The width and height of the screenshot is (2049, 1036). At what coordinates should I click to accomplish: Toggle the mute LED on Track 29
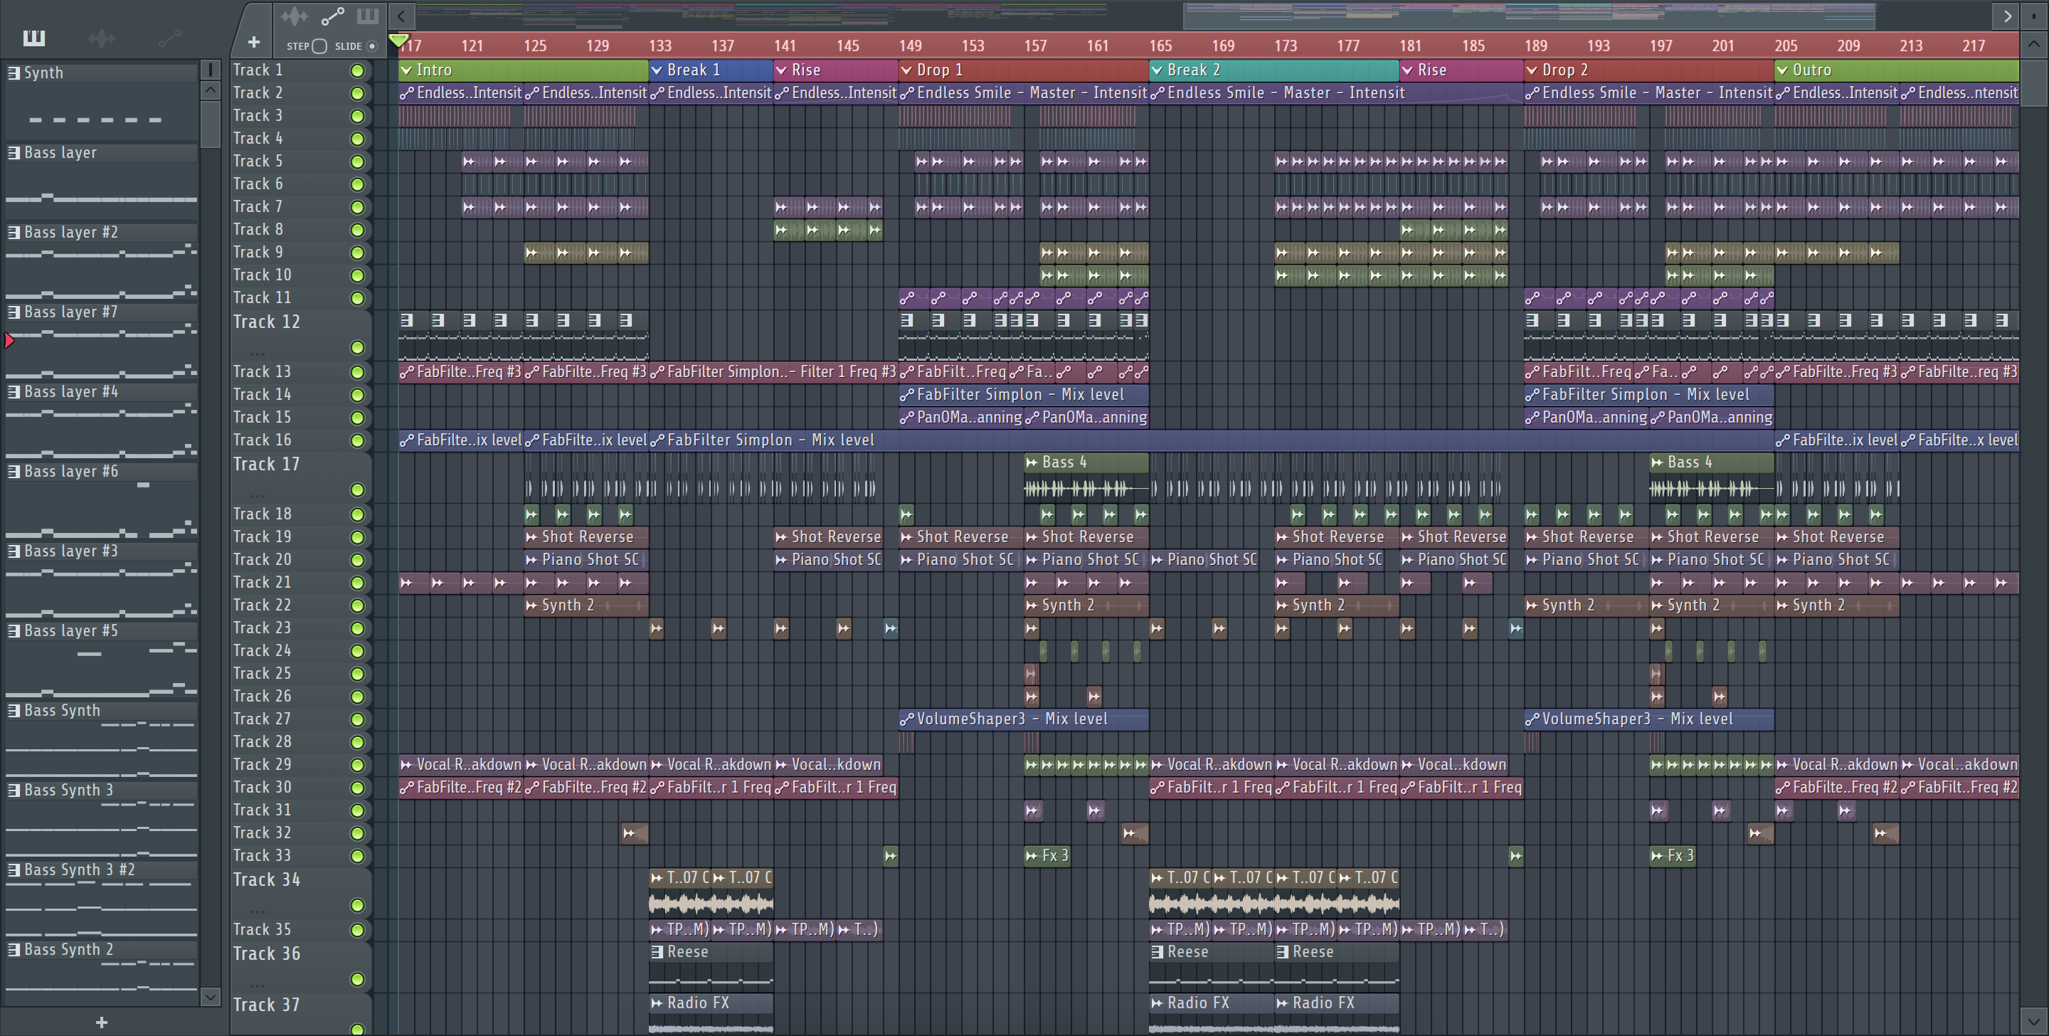(357, 766)
